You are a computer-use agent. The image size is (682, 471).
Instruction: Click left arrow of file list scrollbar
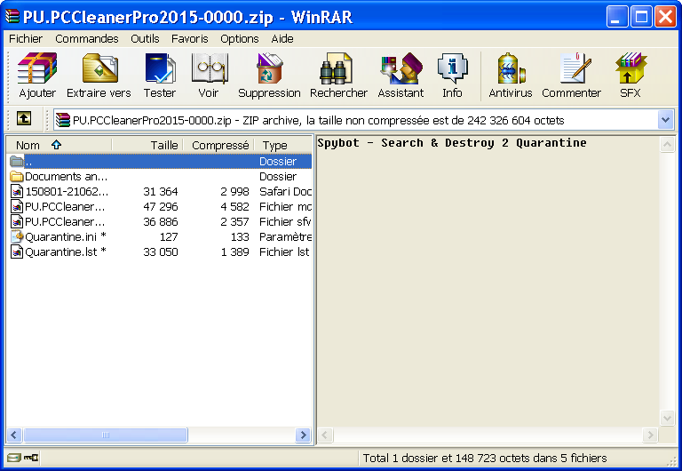[14, 435]
